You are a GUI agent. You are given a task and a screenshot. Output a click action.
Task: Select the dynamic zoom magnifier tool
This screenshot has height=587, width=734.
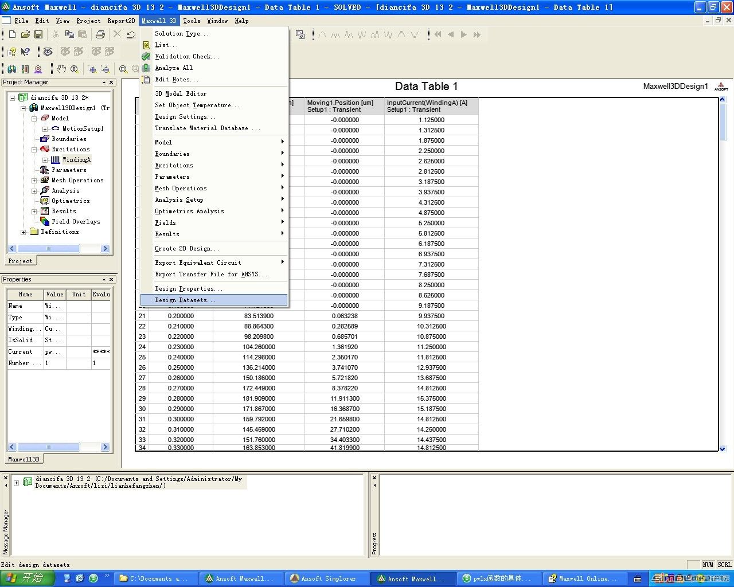pyautogui.click(x=75, y=69)
